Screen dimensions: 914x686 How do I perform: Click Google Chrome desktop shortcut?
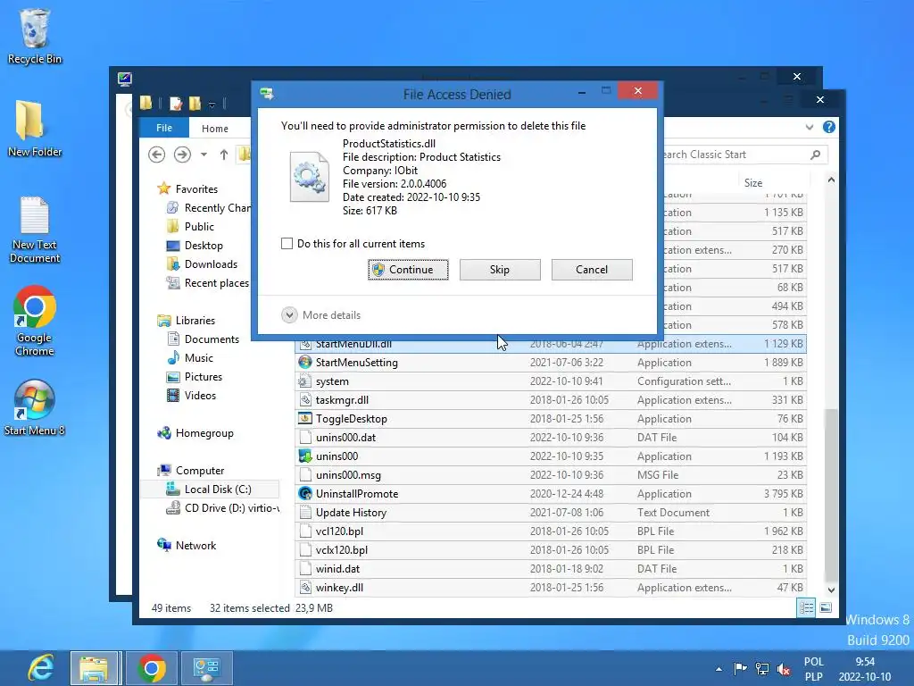tap(35, 321)
